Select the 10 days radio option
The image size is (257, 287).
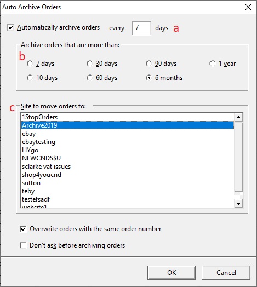[30, 78]
